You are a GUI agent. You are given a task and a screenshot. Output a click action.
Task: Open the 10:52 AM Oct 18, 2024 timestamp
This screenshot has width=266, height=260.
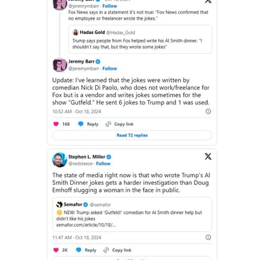click(x=77, y=112)
